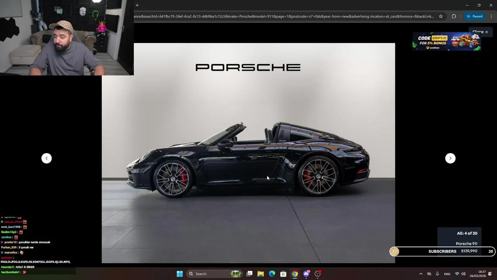Click the £139,990 price text
The height and width of the screenshot is (280, 497).
click(469, 251)
